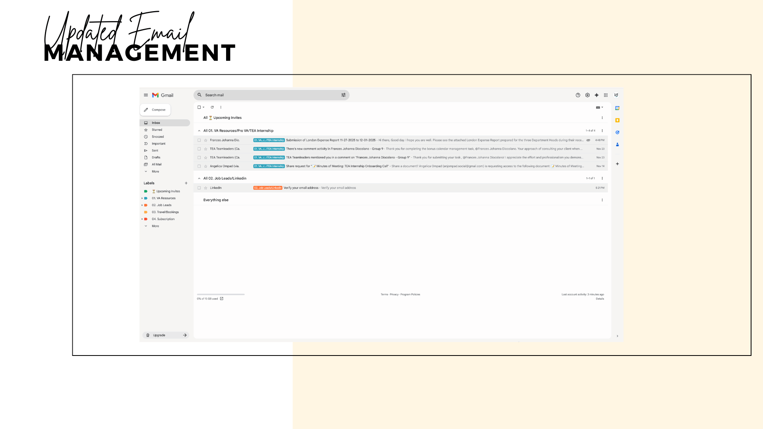Star the LinkedIn verification email
The width and height of the screenshot is (763, 429).
[205, 188]
